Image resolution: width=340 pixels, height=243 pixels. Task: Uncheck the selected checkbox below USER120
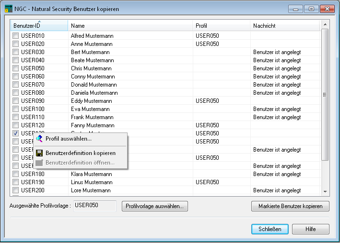[16, 133]
